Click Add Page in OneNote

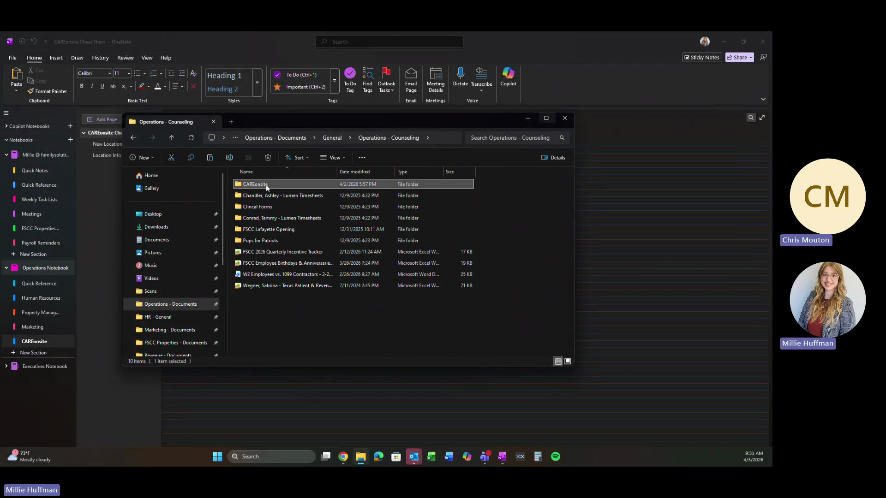102,119
